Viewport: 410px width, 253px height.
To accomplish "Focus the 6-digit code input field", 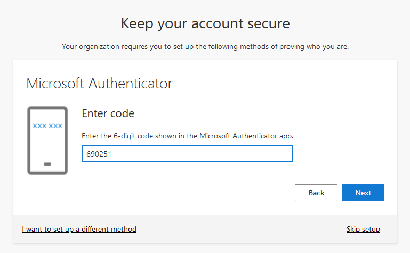I will pos(187,153).
